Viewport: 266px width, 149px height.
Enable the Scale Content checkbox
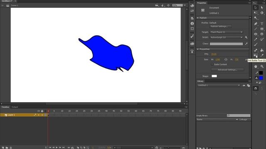click(212, 65)
